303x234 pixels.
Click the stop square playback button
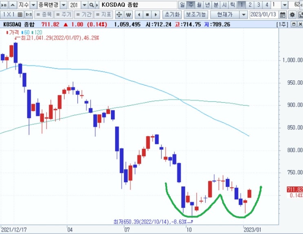tap(147, 15)
